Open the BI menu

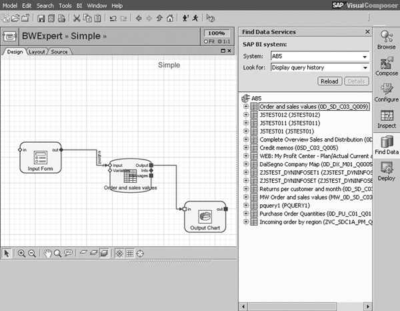(x=78, y=5)
